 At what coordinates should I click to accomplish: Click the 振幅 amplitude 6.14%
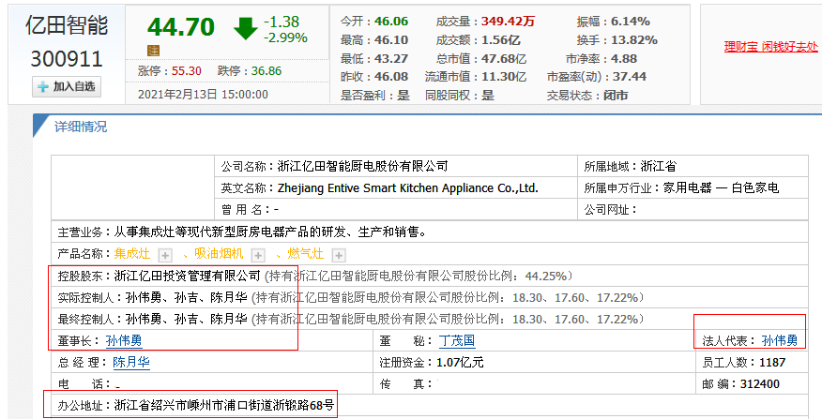pos(631,22)
